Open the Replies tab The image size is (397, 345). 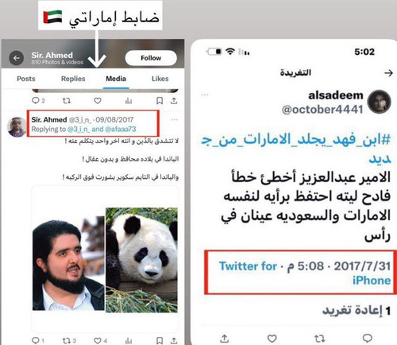[73, 79]
